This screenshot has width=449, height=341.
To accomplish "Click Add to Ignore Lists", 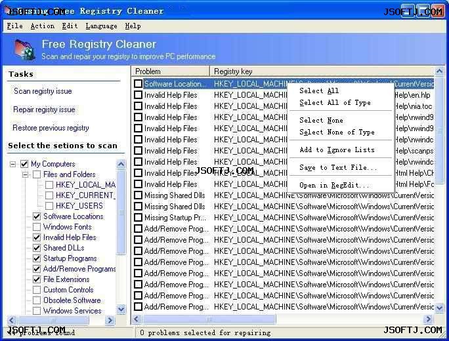I will (x=337, y=150).
